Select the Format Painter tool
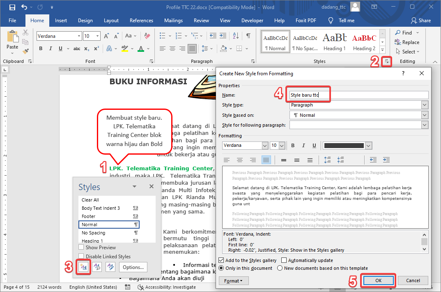This screenshot has height=292, width=441. (x=25, y=51)
